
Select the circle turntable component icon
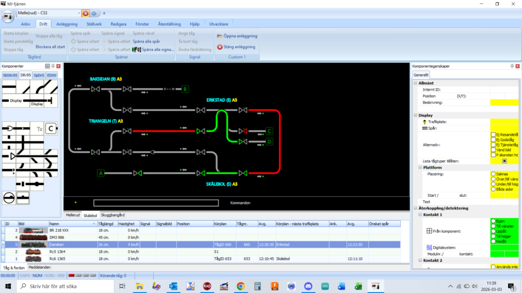point(9,197)
